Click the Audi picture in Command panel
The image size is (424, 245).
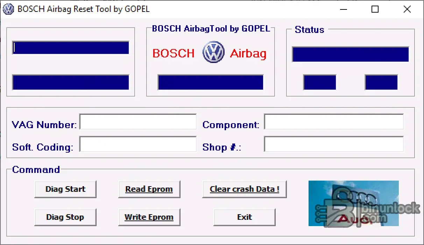tap(353, 203)
